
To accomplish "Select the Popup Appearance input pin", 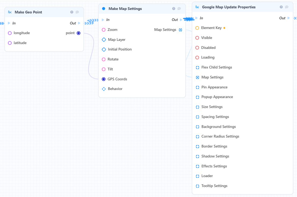I will (197, 97).
